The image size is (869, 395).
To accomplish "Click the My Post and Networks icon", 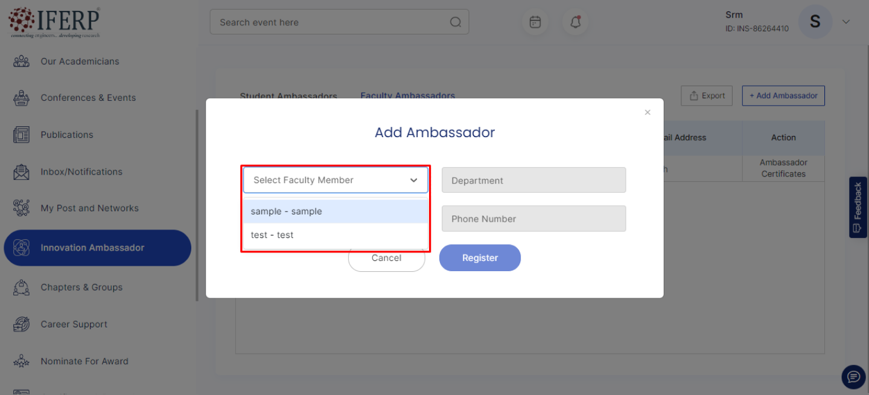I will click(x=21, y=208).
